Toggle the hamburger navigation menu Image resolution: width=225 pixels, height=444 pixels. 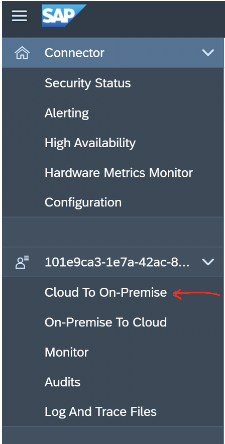19,16
